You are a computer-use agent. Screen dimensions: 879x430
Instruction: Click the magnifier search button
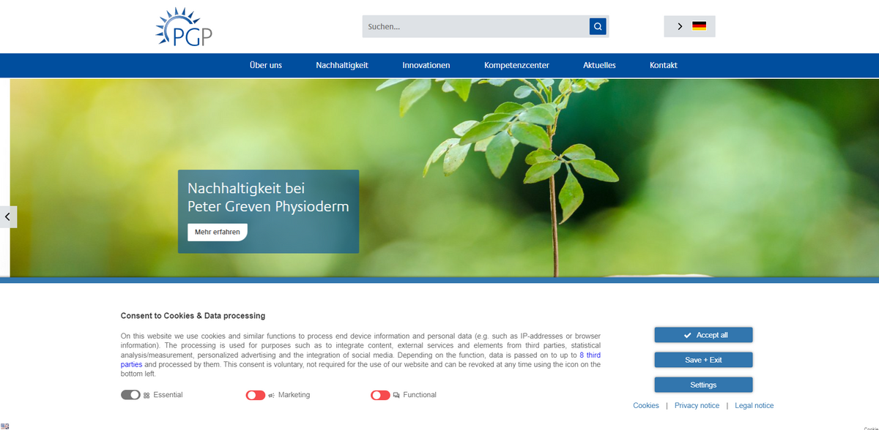598,26
